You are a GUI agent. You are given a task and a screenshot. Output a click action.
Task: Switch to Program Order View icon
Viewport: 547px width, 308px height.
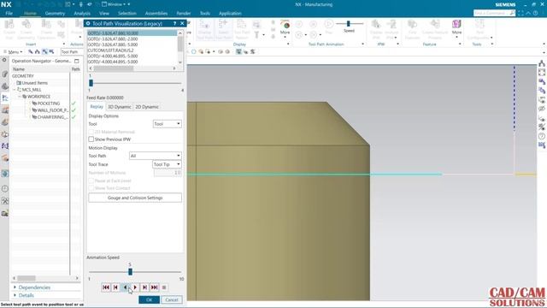pyautogui.click(x=31, y=51)
